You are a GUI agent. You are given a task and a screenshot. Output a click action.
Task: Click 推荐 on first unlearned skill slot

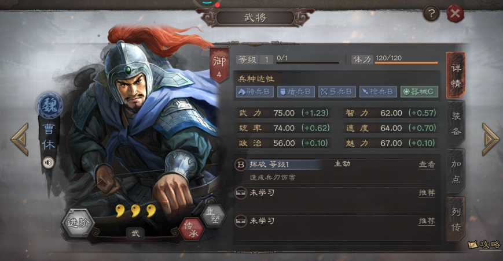[427, 192]
